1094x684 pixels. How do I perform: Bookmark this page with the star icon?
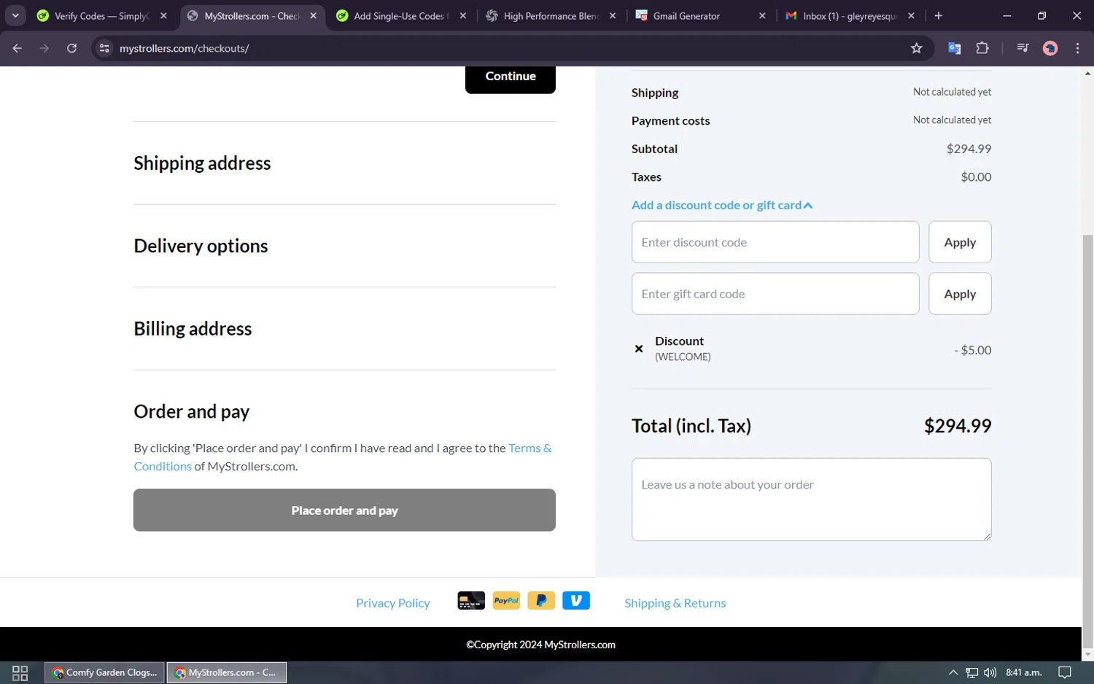[917, 48]
